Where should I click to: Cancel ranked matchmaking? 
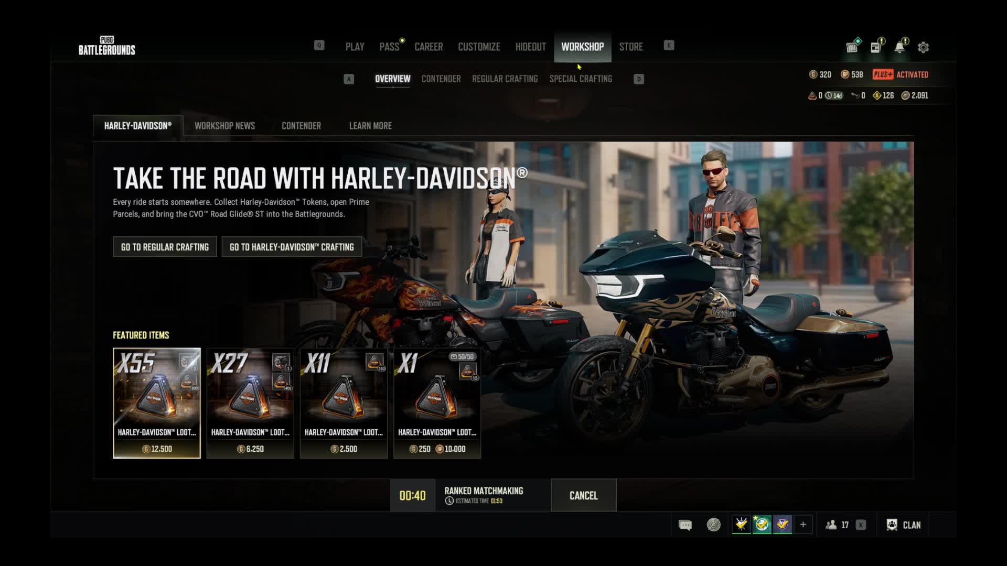[583, 496]
